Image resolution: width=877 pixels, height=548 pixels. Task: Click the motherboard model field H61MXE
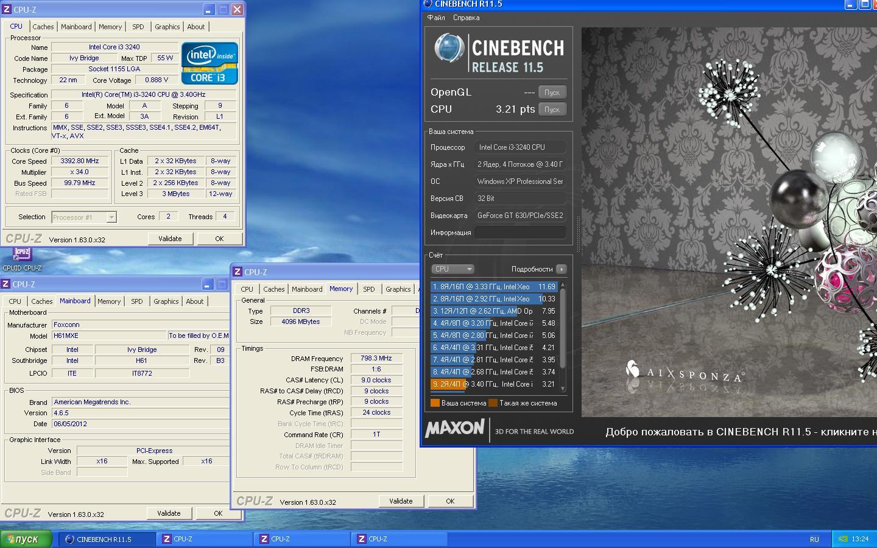pos(108,335)
